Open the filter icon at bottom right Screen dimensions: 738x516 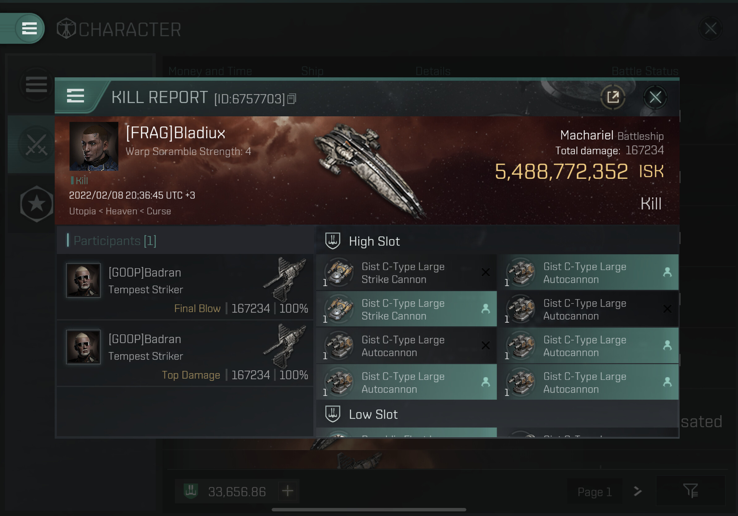click(x=691, y=491)
